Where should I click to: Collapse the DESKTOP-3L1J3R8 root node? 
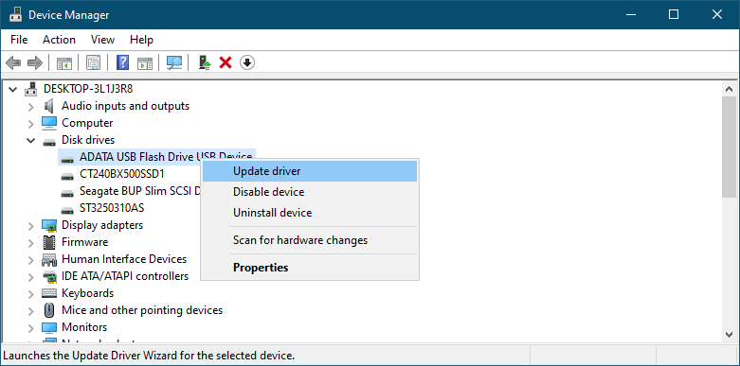(12, 89)
